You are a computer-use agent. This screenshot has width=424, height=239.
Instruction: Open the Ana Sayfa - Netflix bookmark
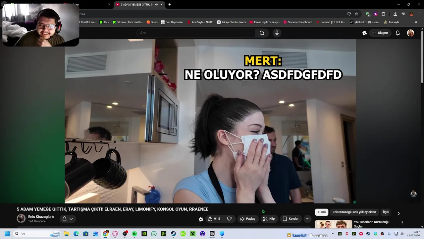point(200,22)
